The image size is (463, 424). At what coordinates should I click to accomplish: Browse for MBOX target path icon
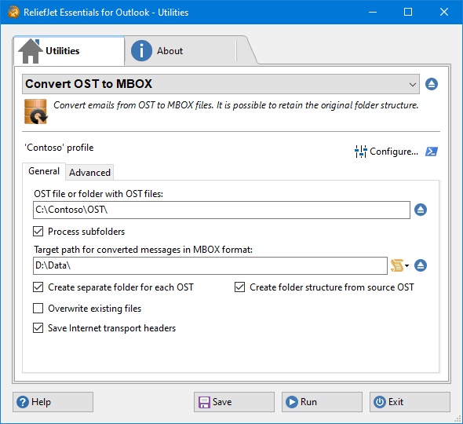coord(421,265)
